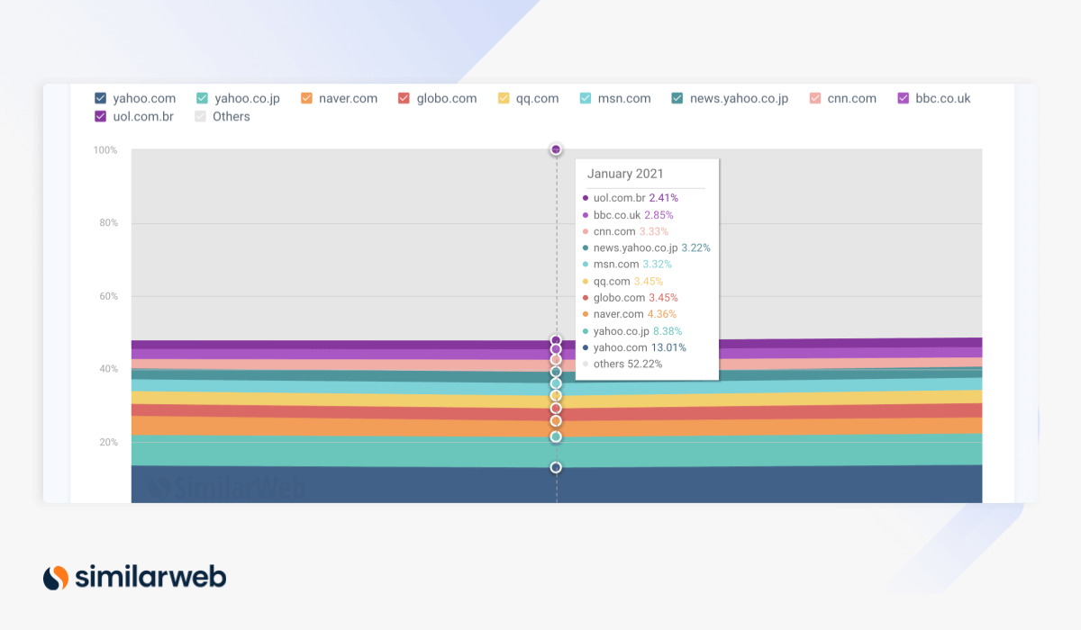The image size is (1081, 630).
Task: Toggle the globo.com series checkbox
Action: tap(404, 98)
